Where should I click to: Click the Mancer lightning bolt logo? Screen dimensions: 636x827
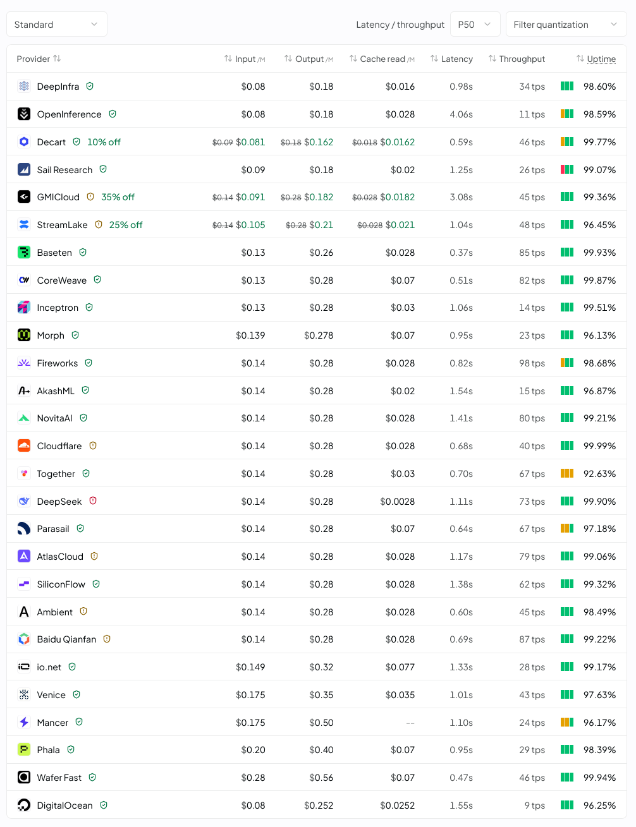point(24,723)
